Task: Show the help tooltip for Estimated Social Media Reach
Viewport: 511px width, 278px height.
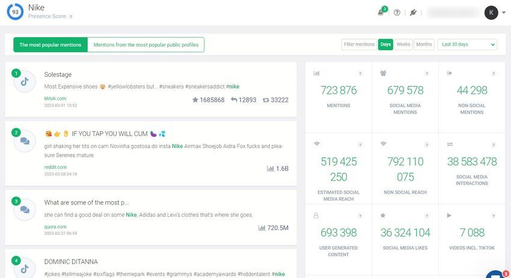Action: 360,145
